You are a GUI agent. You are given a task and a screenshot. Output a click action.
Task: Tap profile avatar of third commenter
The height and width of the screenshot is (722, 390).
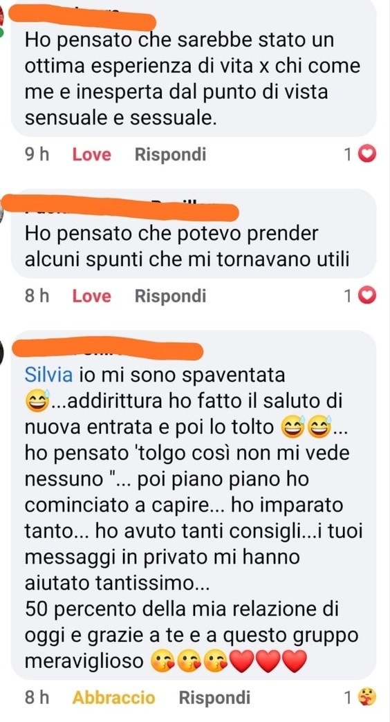(x=2, y=349)
